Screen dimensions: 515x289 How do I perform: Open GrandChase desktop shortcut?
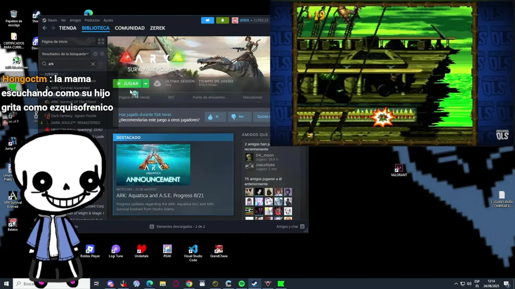click(219, 252)
